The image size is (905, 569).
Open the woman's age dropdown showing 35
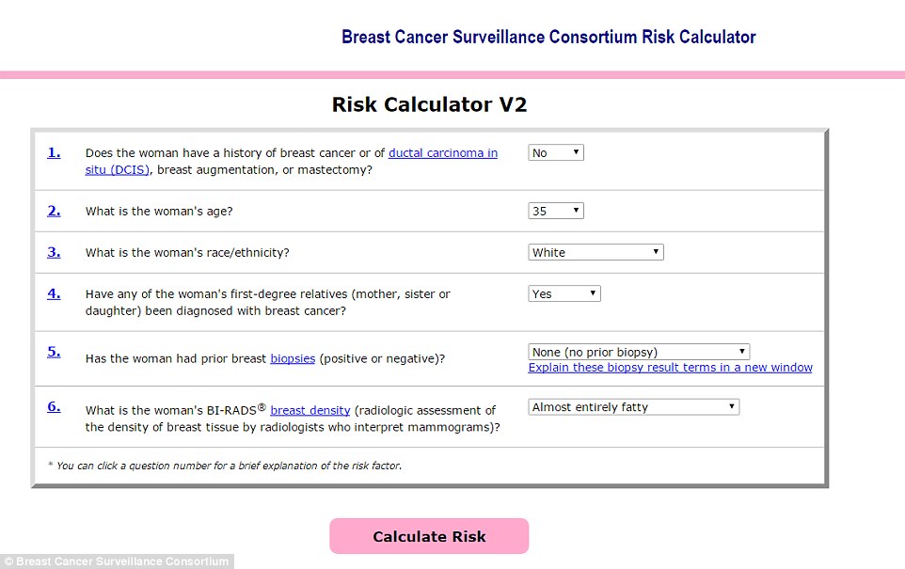pyautogui.click(x=556, y=211)
